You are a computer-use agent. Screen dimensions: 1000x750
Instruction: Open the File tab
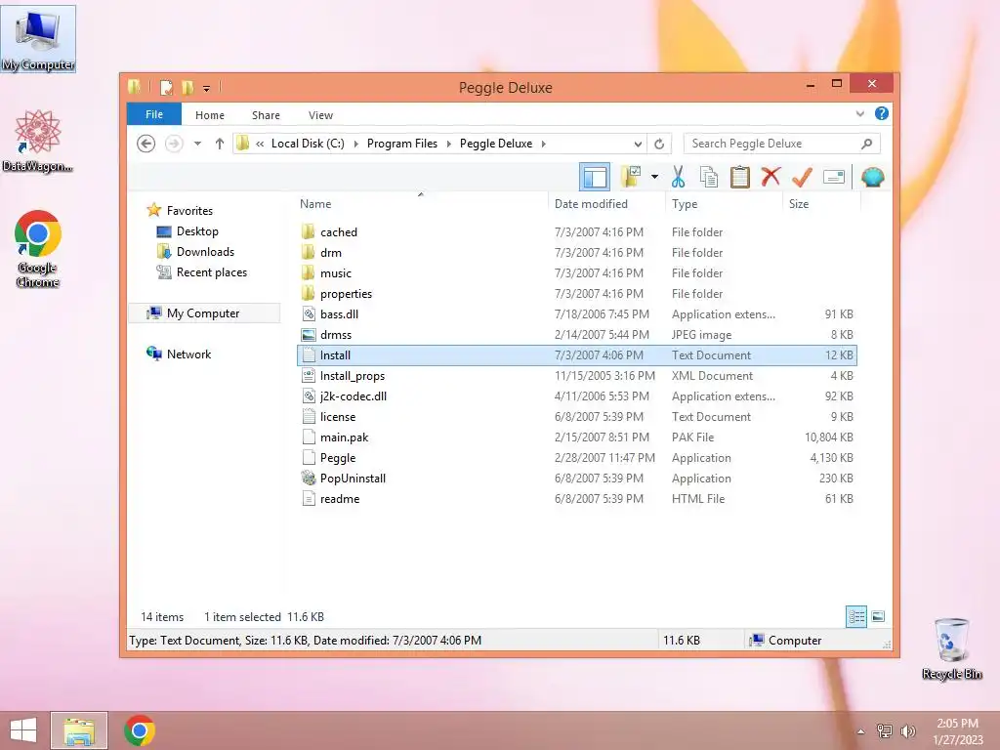point(154,114)
